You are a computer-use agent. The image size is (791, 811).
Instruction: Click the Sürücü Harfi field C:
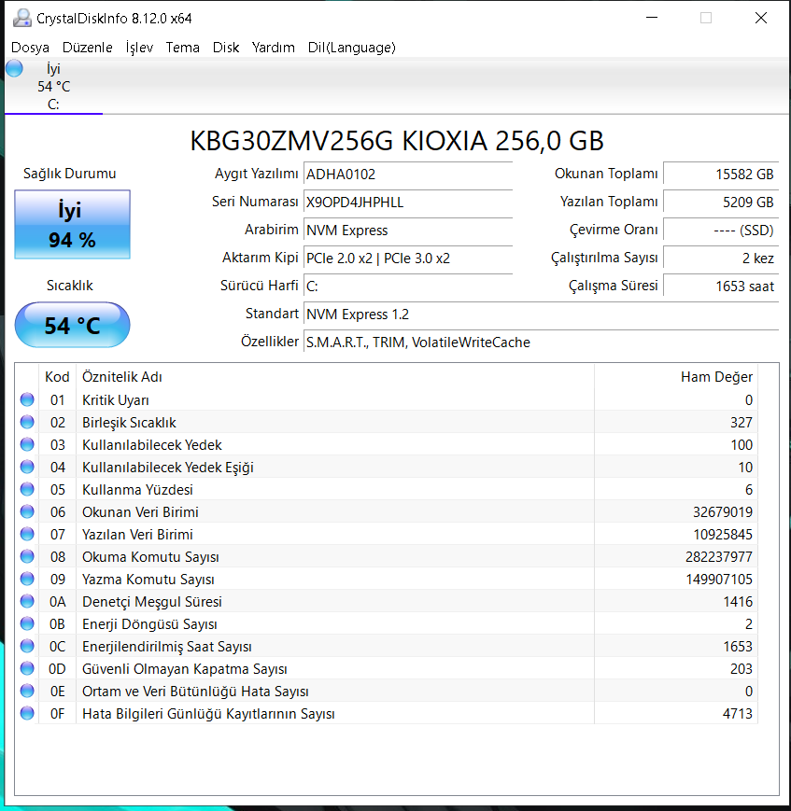pos(408,286)
